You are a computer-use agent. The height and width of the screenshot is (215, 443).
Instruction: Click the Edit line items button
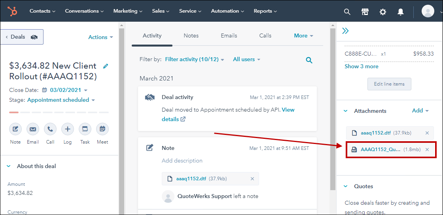tap(389, 84)
